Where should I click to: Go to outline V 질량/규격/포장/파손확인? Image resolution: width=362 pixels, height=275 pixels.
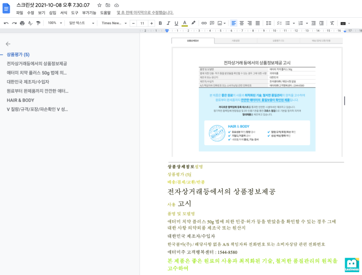(37, 109)
